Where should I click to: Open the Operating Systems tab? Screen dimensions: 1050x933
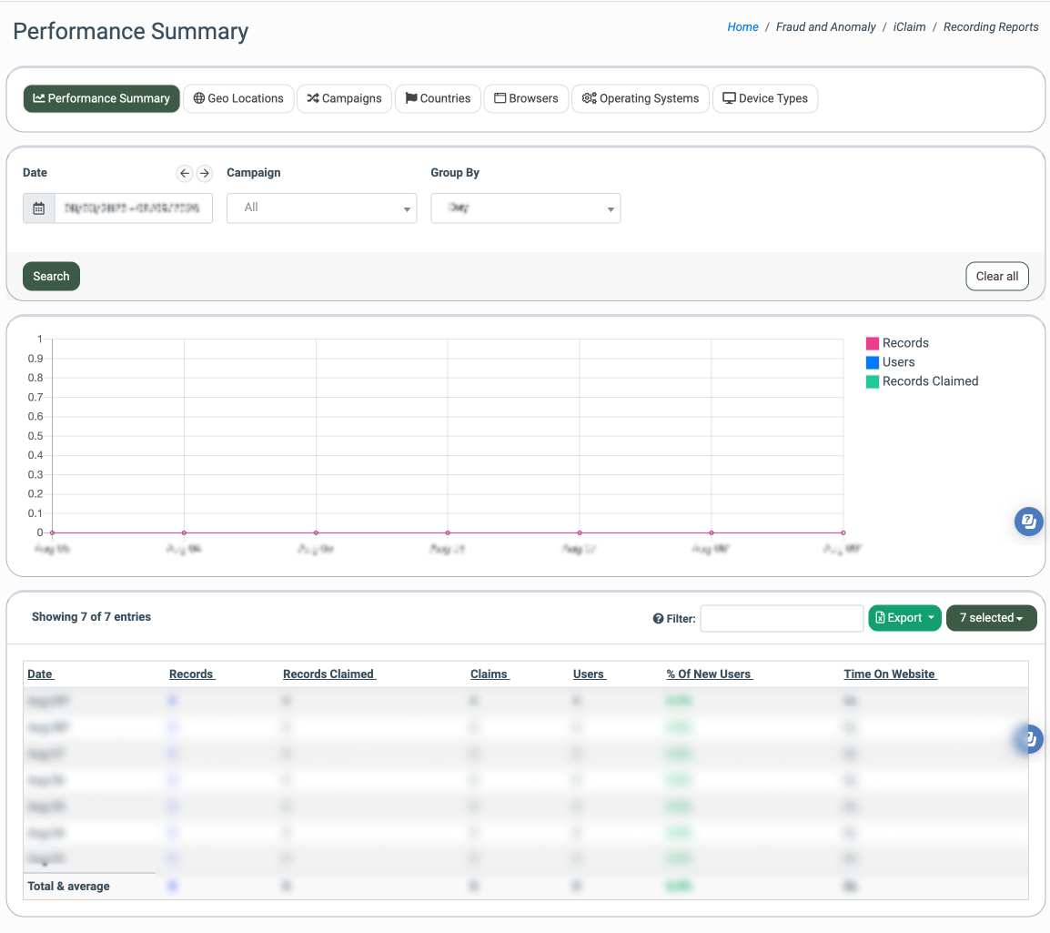(641, 98)
